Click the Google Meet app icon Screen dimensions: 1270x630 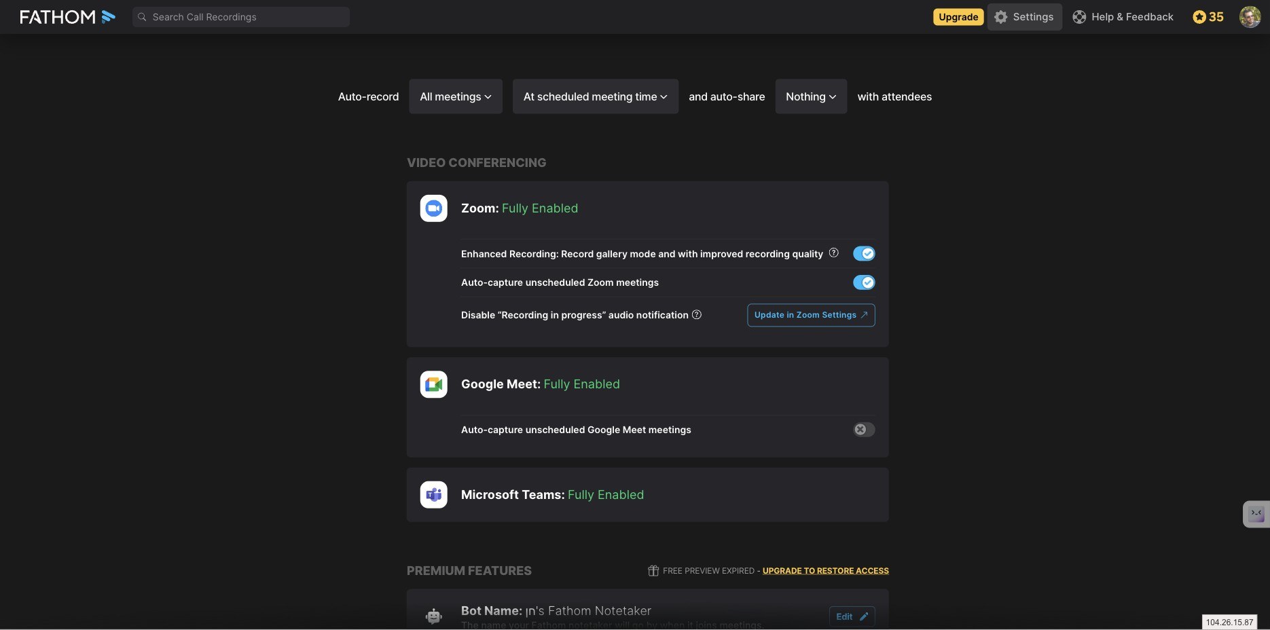coord(433,384)
